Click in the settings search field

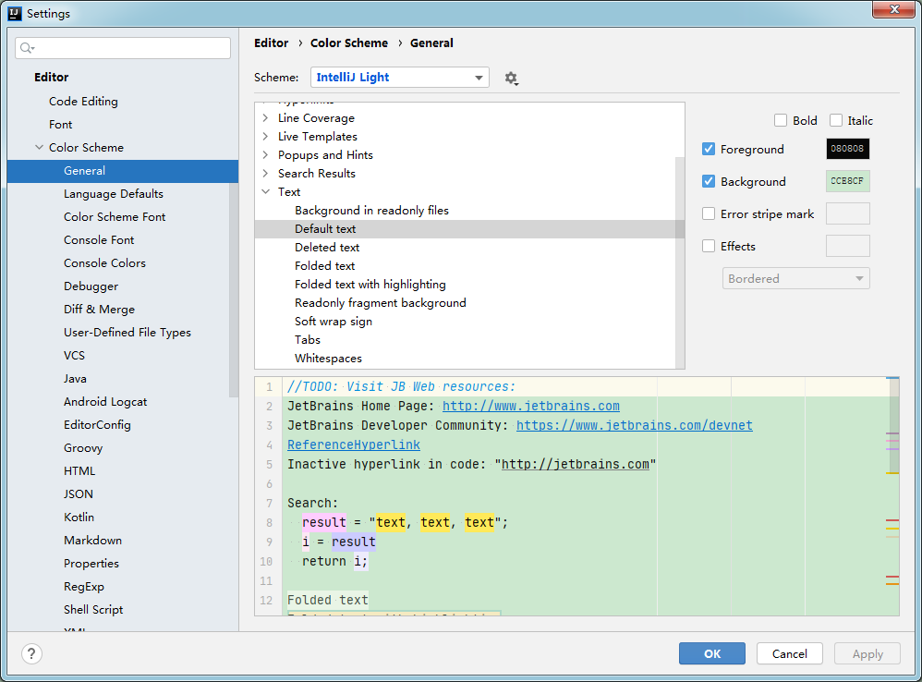click(129, 48)
